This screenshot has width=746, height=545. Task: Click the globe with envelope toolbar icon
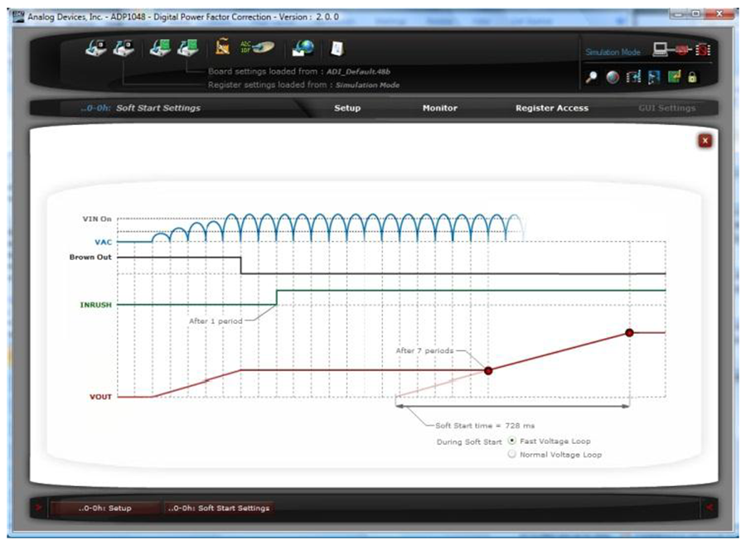click(x=303, y=48)
